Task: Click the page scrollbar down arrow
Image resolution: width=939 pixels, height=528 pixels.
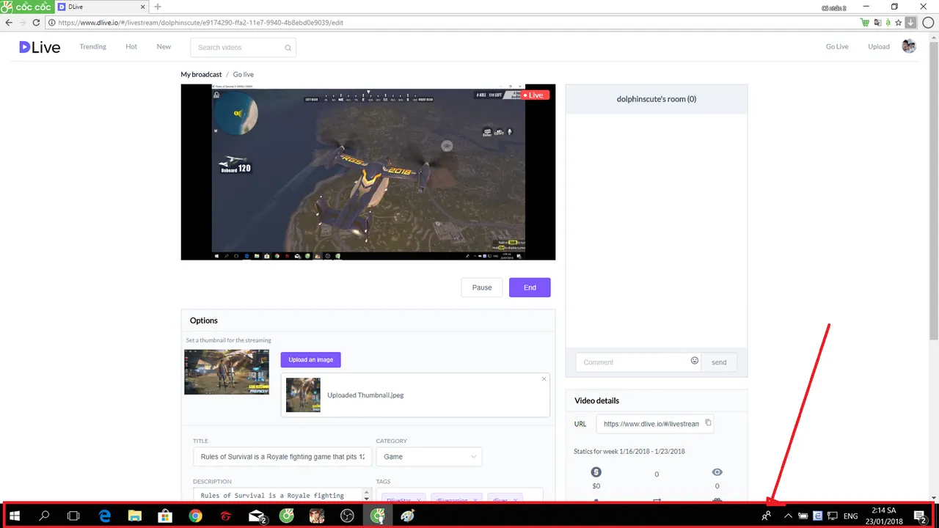Action: (x=934, y=496)
